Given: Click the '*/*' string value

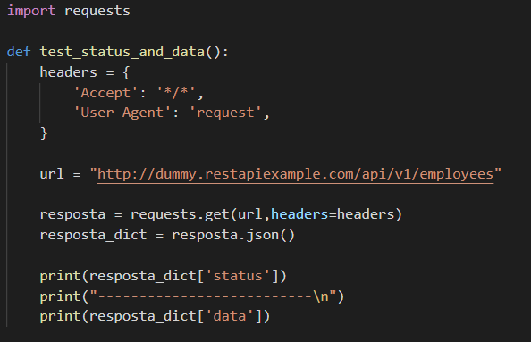Looking at the screenshot, I should pyautogui.click(x=176, y=93).
